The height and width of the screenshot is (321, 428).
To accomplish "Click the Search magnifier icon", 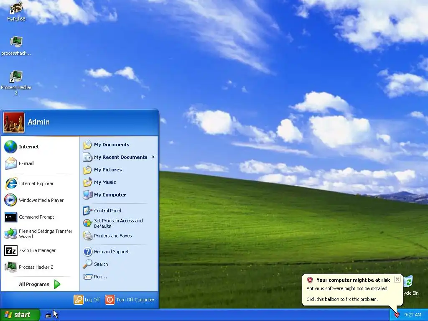I will pos(88,264).
